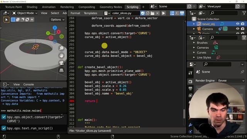
Task: Expand the Curves data row
Action: pos(194,53)
